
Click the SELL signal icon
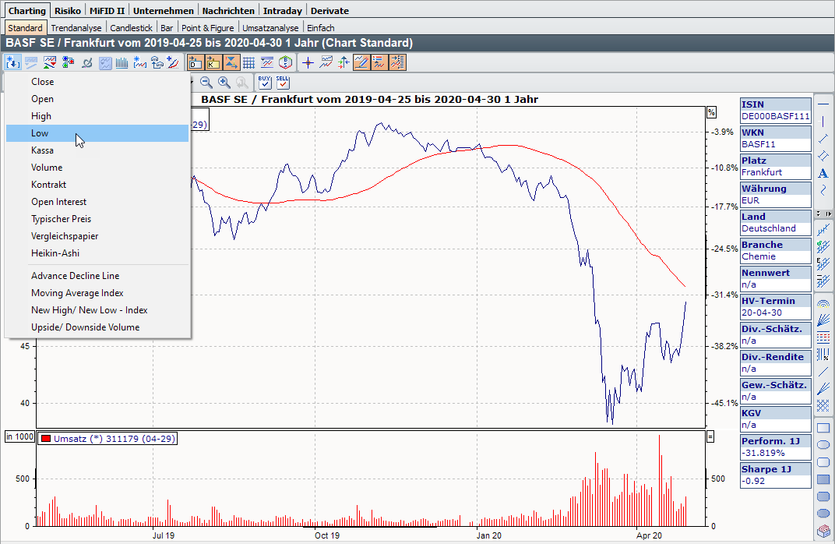[282, 81]
